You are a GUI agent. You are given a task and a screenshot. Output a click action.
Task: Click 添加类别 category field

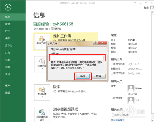click(132, 52)
